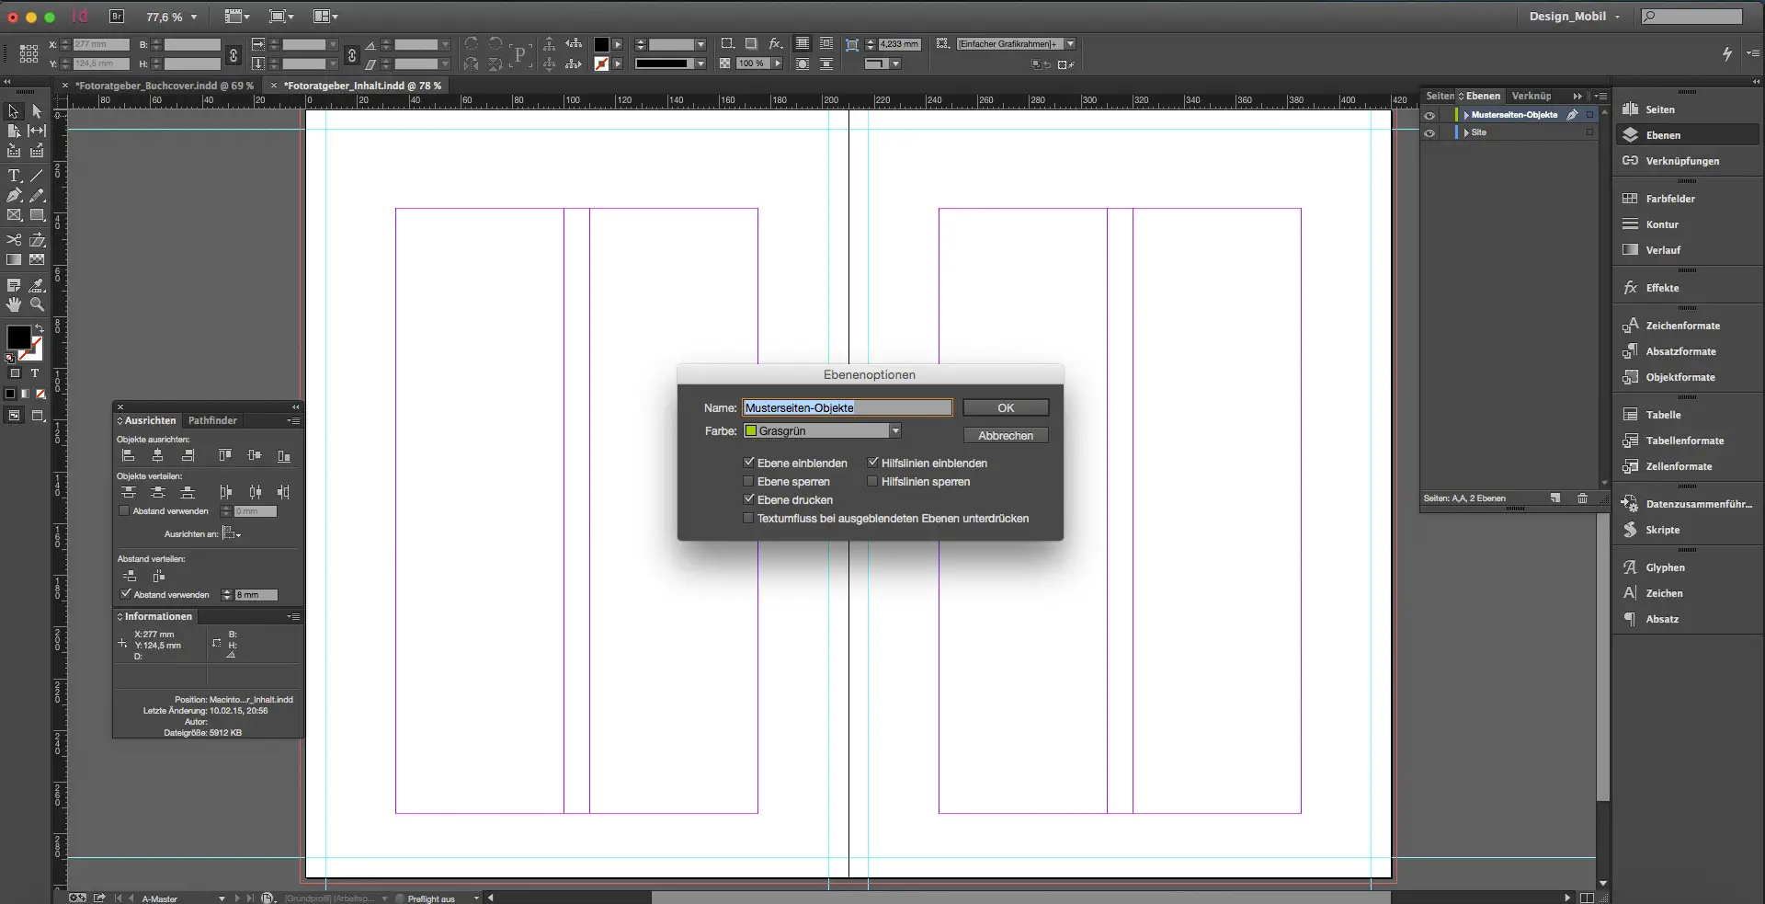Uncheck Ebene drucken option
The height and width of the screenshot is (904, 1765).
[748, 498]
